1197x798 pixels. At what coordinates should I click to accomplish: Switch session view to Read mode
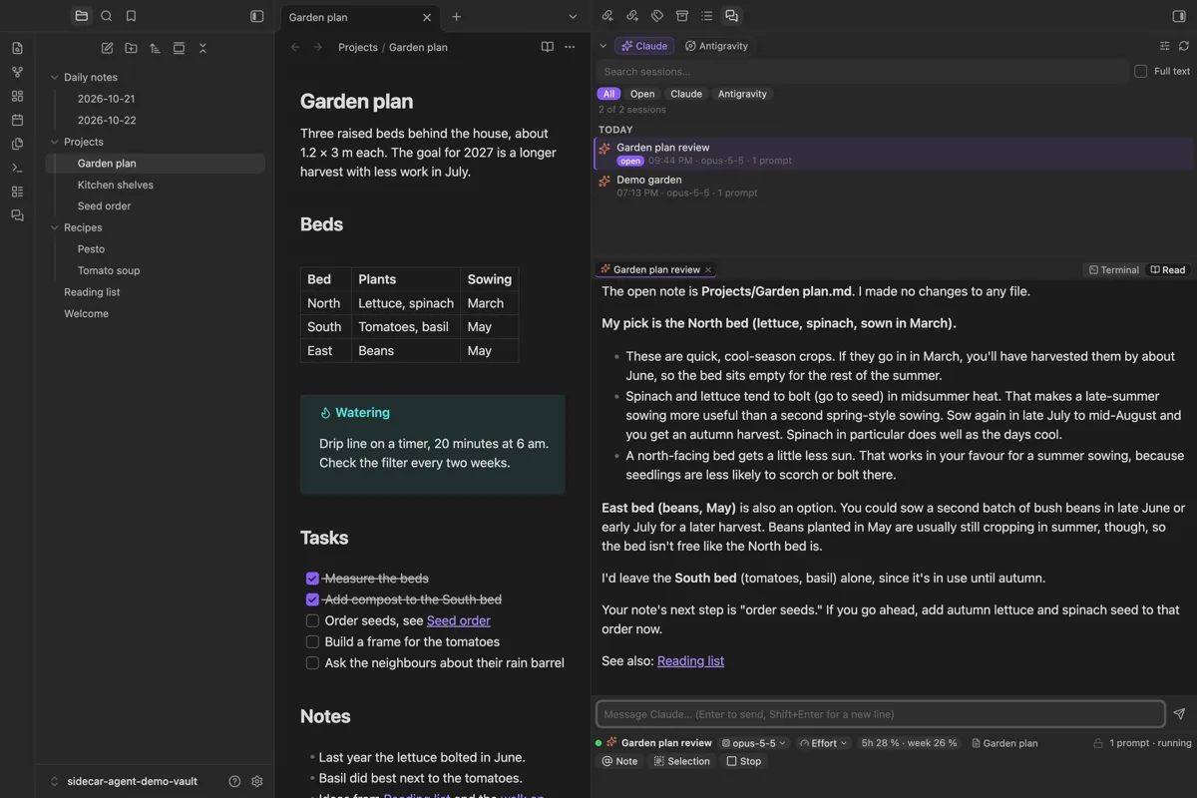[1167, 269]
